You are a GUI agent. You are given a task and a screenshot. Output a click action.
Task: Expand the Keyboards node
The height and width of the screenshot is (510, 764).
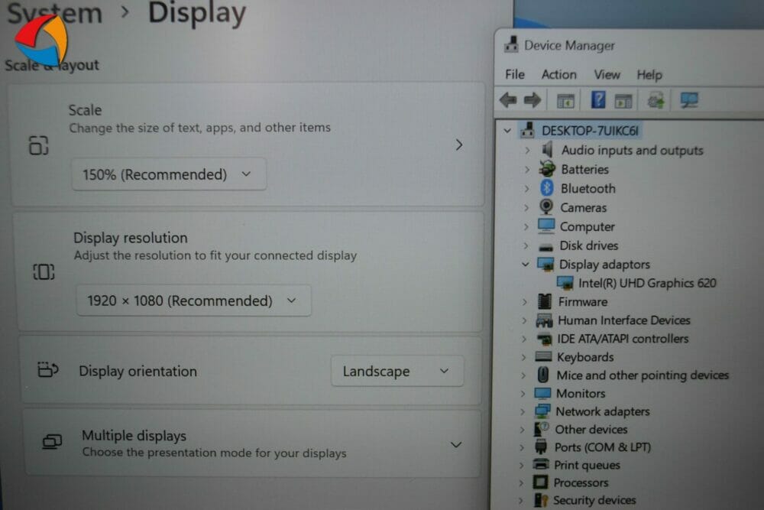(524, 357)
